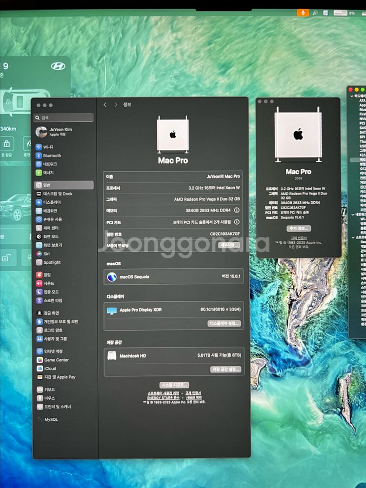Show memory details info icon
The image size is (366, 488).
[x=237, y=211]
